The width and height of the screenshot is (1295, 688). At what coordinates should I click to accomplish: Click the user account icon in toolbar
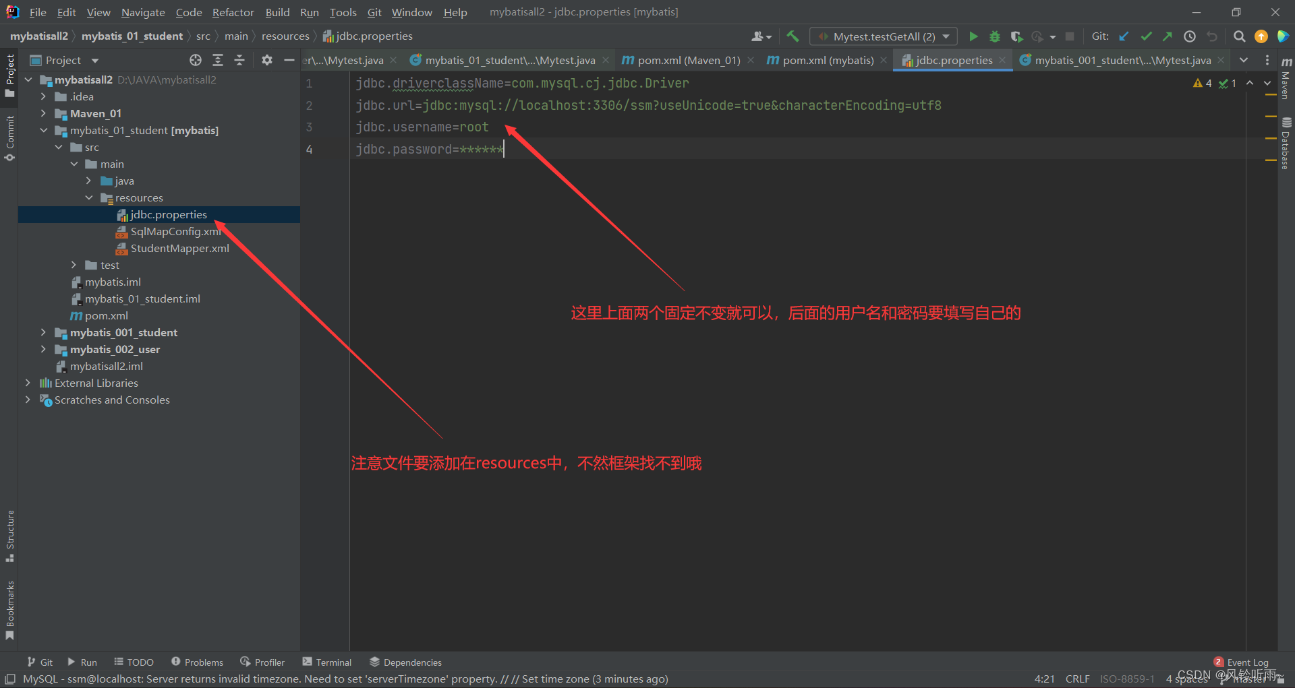pyautogui.click(x=761, y=36)
